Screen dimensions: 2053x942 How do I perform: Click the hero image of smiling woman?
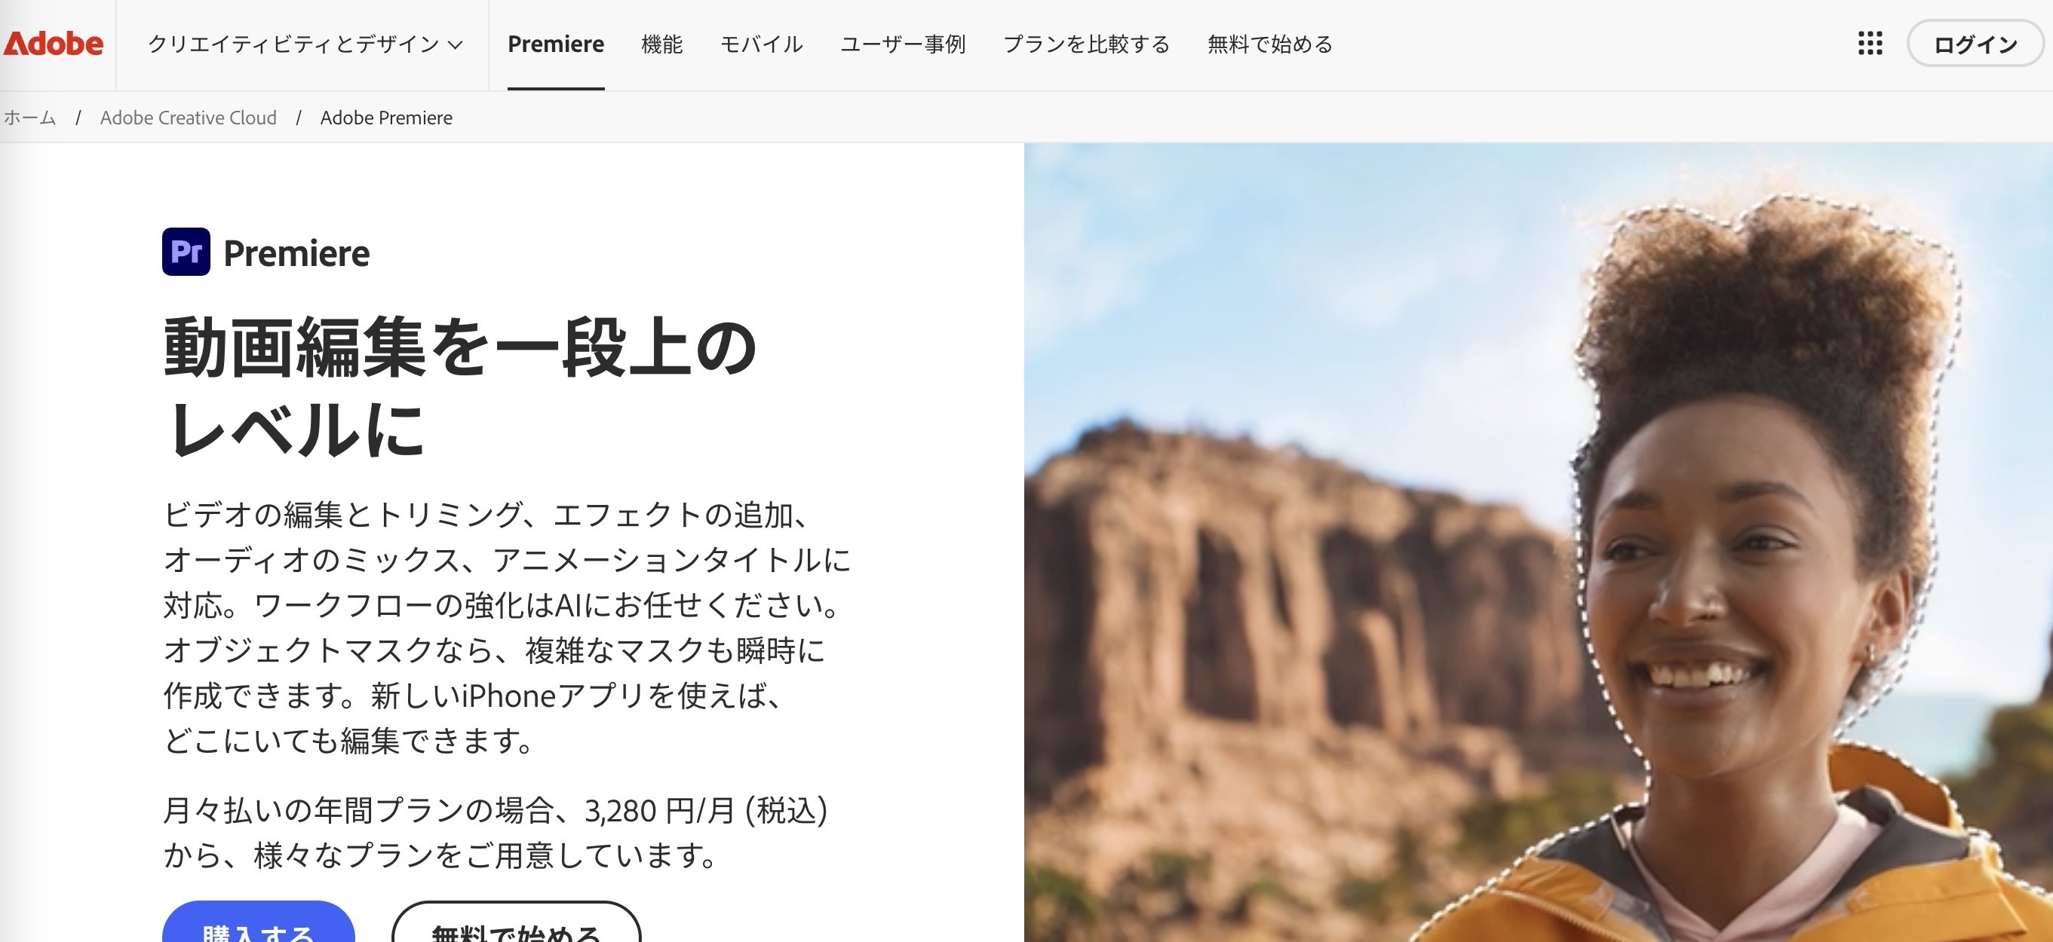pyautogui.click(x=1538, y=543)
